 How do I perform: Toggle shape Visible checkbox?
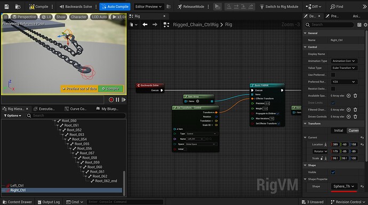click(x=333, y=172)
